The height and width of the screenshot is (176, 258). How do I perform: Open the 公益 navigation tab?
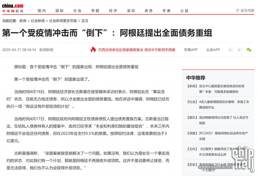184,11
